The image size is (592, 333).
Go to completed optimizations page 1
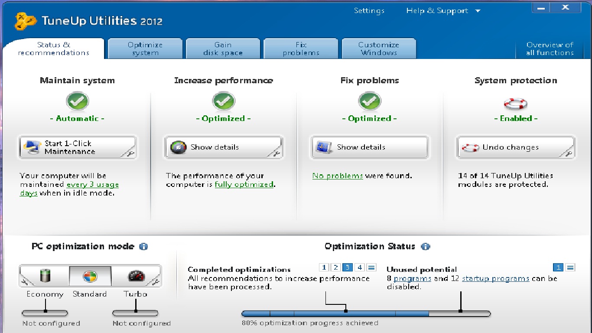(325, 268)
